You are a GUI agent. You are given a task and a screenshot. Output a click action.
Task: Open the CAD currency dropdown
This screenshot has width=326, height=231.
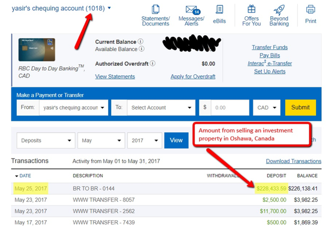click(267, 107)
